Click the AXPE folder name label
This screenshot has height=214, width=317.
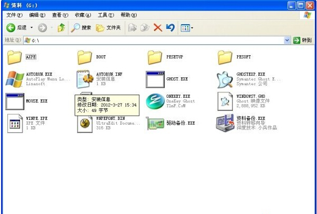click(x=31, y=57)
